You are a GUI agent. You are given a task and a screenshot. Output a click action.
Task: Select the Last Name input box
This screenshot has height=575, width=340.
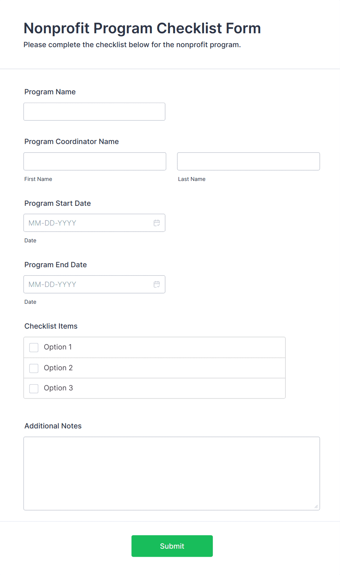tap(248, 162)
